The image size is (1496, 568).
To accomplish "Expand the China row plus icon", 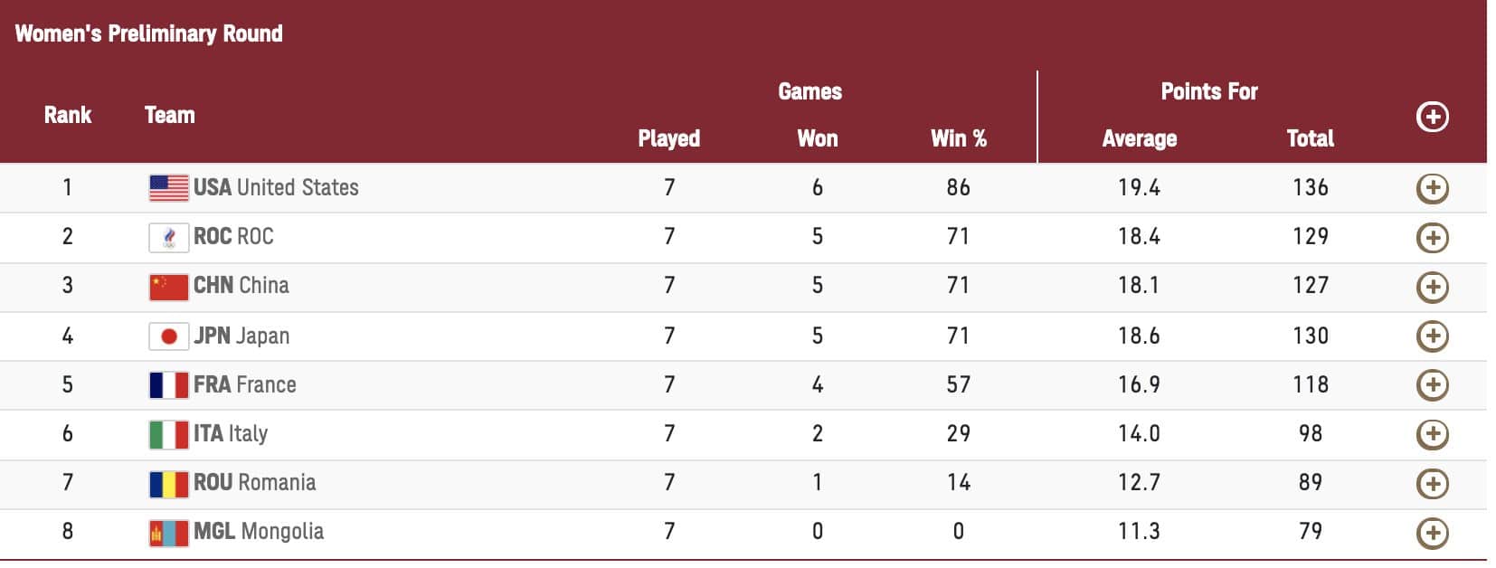I will (x=1432, y=287).
